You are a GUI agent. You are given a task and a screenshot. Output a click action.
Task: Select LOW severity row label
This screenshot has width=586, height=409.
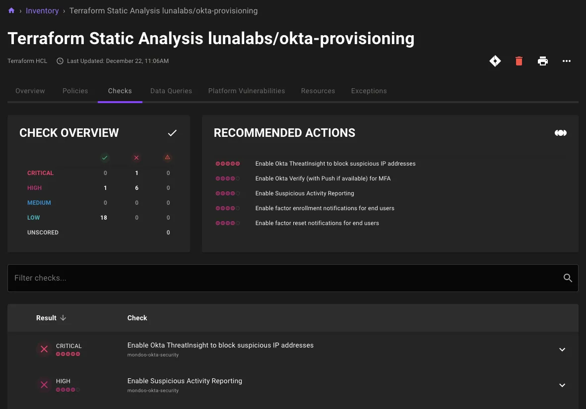point(33,218)
